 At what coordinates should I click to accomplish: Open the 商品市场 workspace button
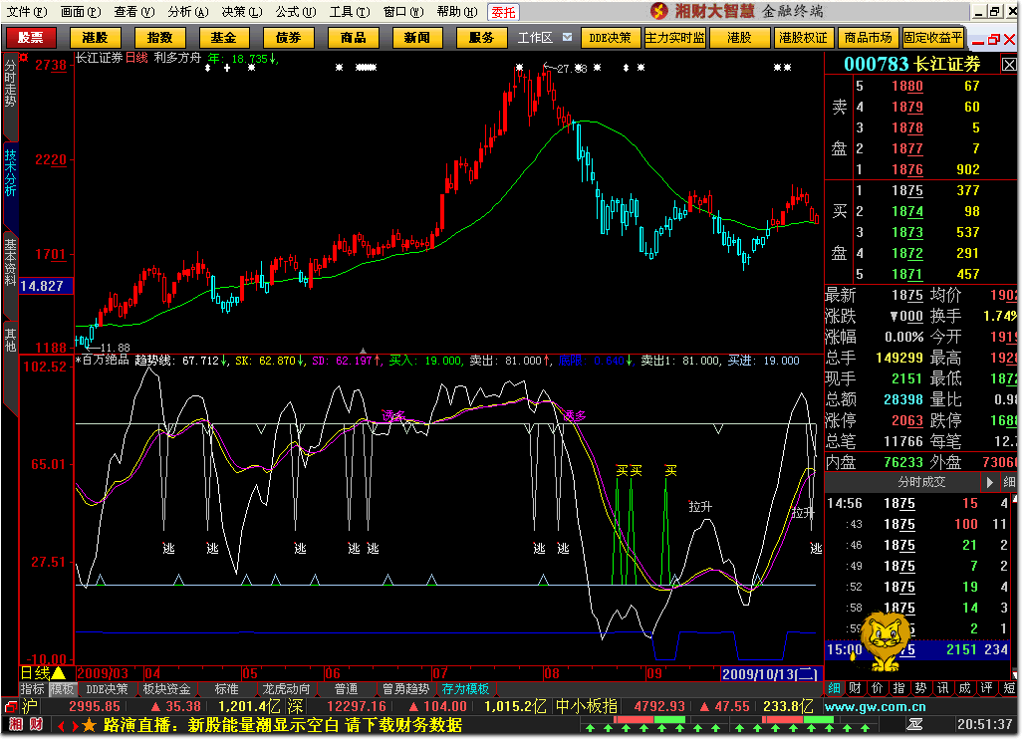point(868,38)
